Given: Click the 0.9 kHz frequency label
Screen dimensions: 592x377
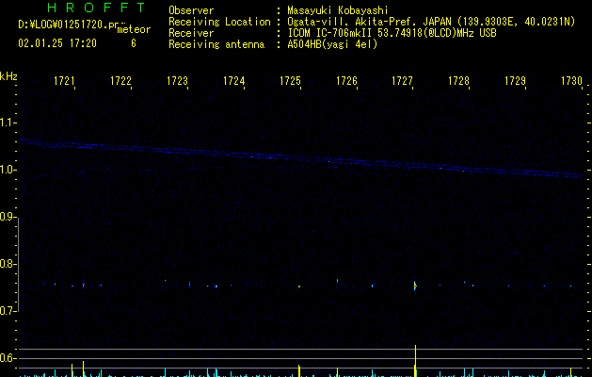Looking at the screenshot, I should click(8, 217).
